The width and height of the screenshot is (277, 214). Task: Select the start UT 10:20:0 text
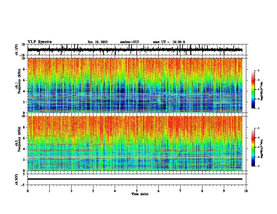[169, 42]
